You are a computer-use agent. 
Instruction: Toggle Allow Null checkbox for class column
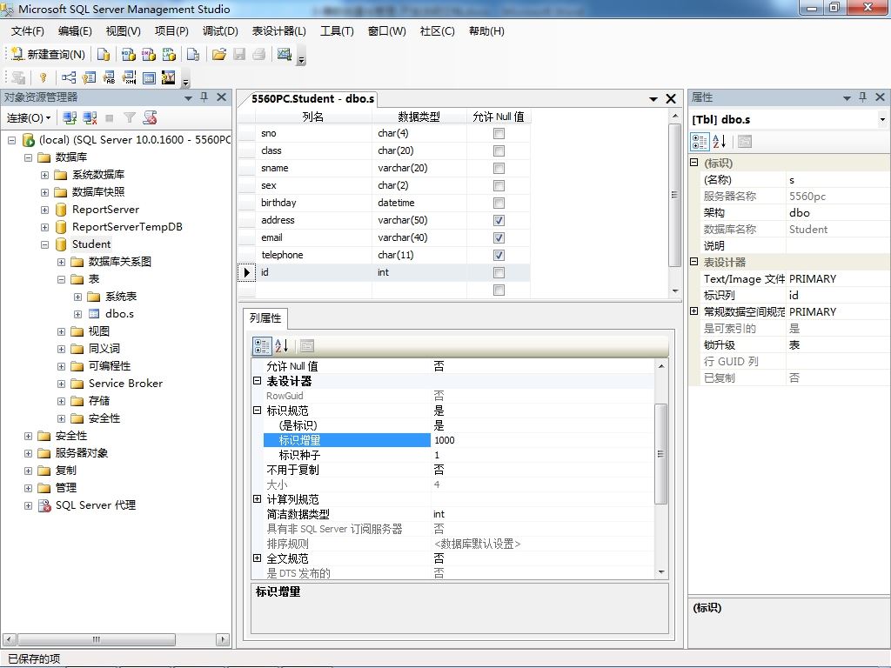tap(499, 151)
